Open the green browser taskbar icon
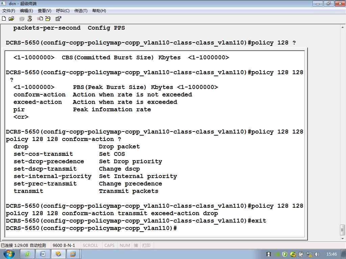Image resolution: width=346 pixels, height=259 pixels. pyautogui.click(x=27, y=254)
